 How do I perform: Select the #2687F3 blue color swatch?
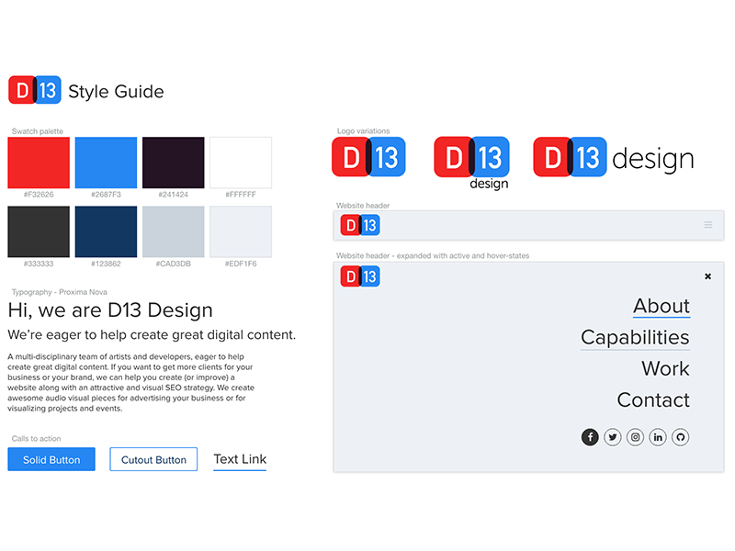click(105, 163)
